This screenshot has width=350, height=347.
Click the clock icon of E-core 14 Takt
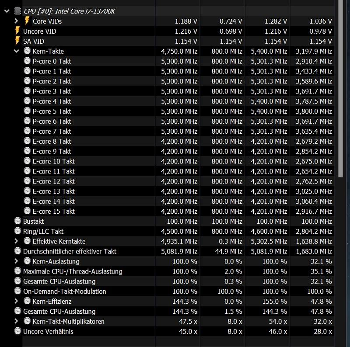(27, 201)
